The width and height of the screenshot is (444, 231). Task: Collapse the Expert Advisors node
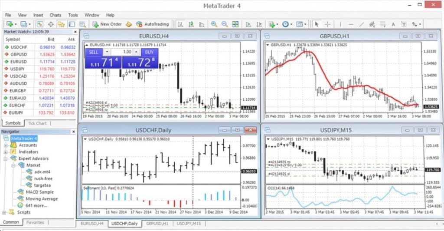click(x=6, y=159)
